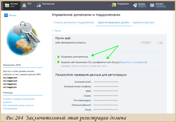This screenshot has height=122, width=176.
Task: Open the Баланс coins icon
Action: tap(135, 5)
